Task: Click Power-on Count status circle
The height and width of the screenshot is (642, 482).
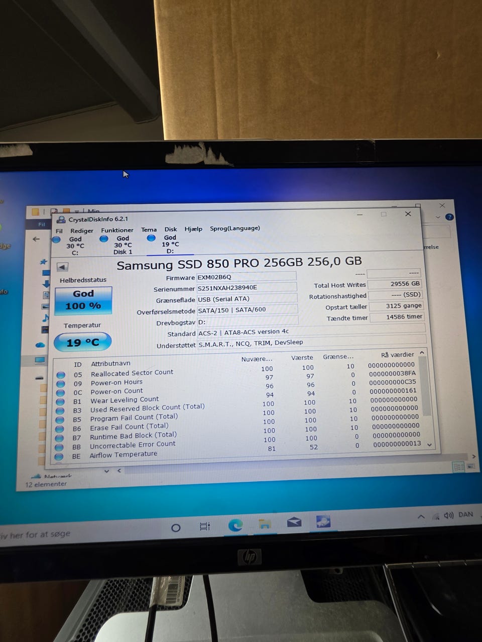Action: pos(61,393)
